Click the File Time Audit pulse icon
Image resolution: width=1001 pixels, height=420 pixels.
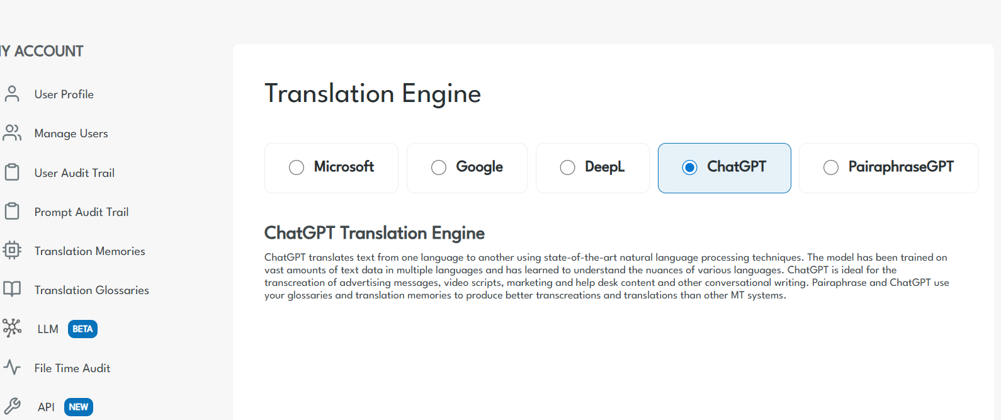click(12, 367)
